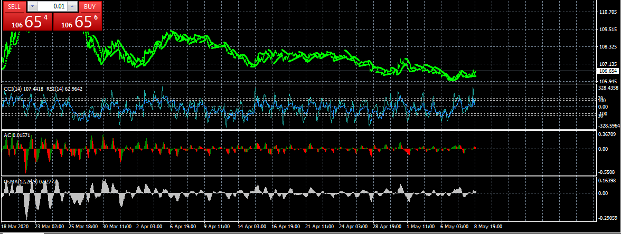This screenshot has height=234, width=621.
Task: Click the 24 Apr 03:00 time label
Action: tap(353, 227)
